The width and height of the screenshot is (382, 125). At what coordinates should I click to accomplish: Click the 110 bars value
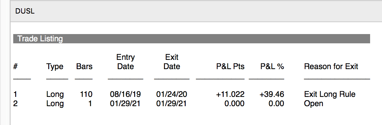(86, 94)
